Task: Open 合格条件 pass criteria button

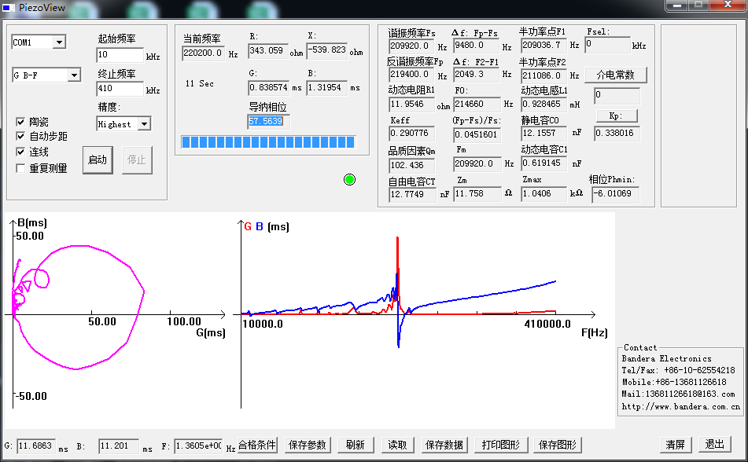Action: [x=258, y=445]
